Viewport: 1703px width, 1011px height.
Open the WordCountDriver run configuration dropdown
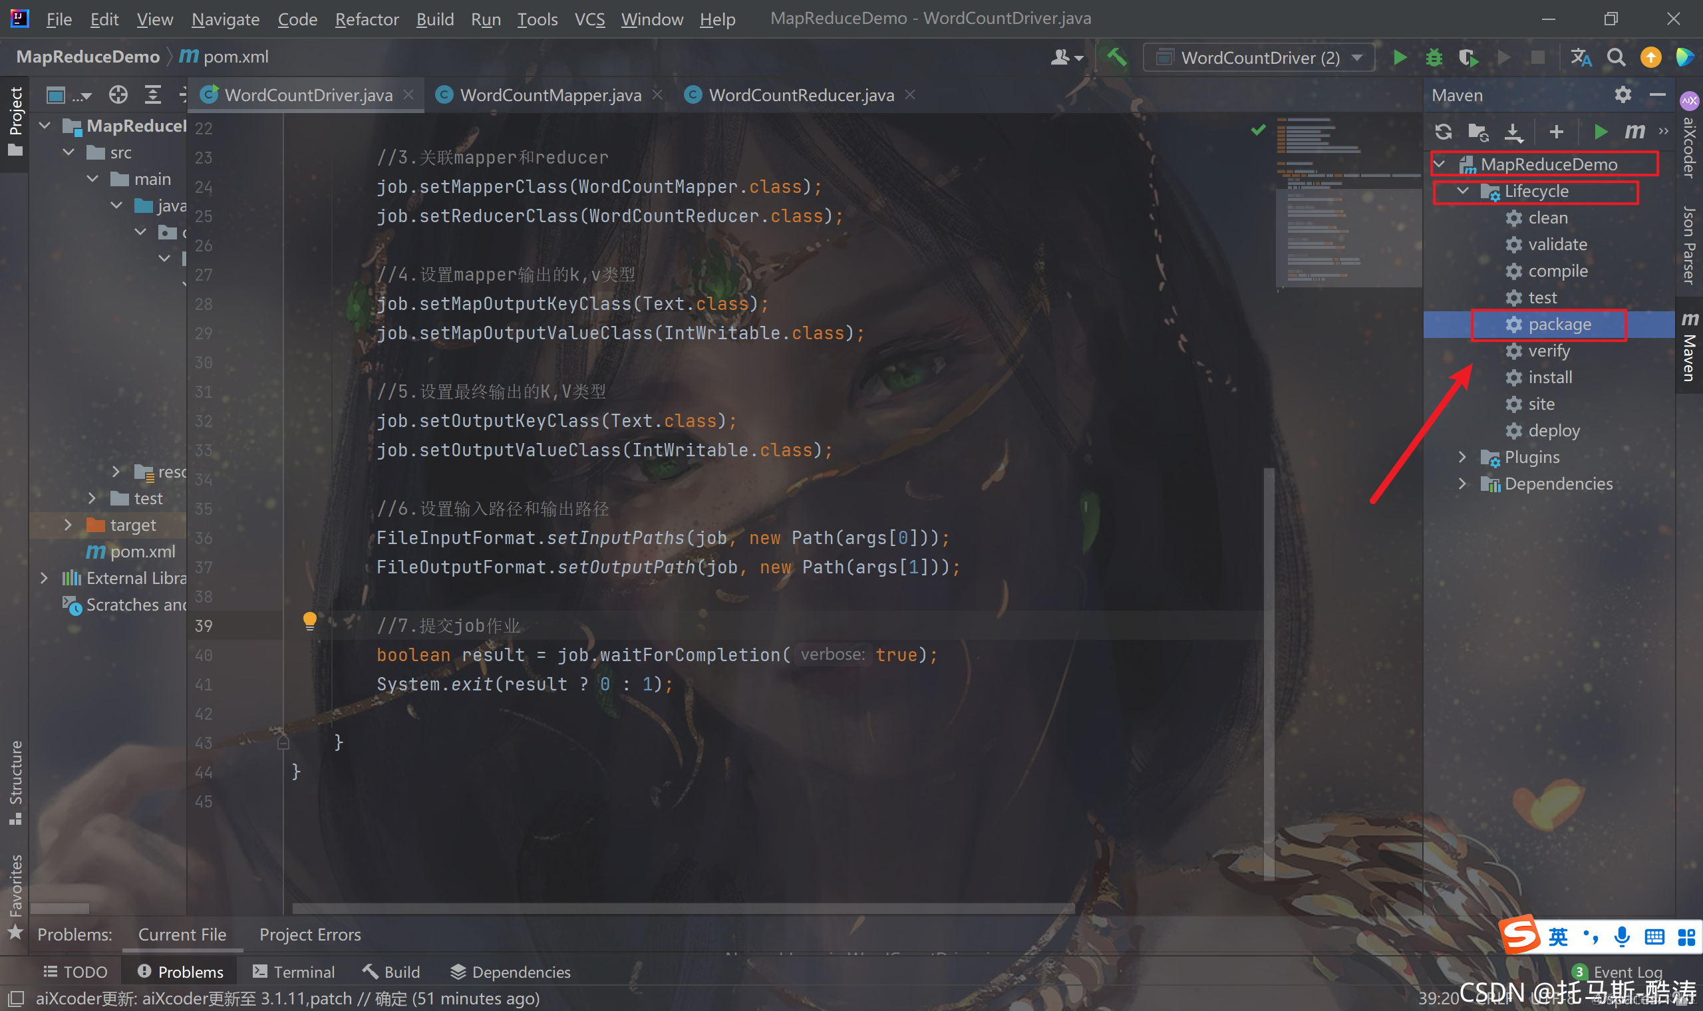tap(1259, 58)
